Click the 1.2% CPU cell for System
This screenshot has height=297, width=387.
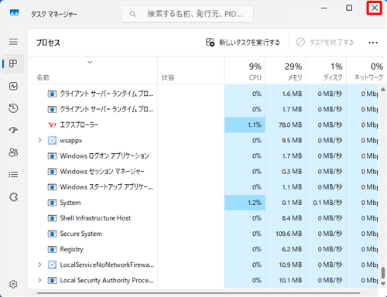click(245, 203)
